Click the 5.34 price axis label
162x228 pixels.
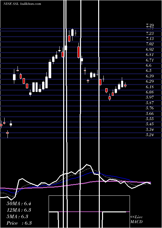coord(150,129)
